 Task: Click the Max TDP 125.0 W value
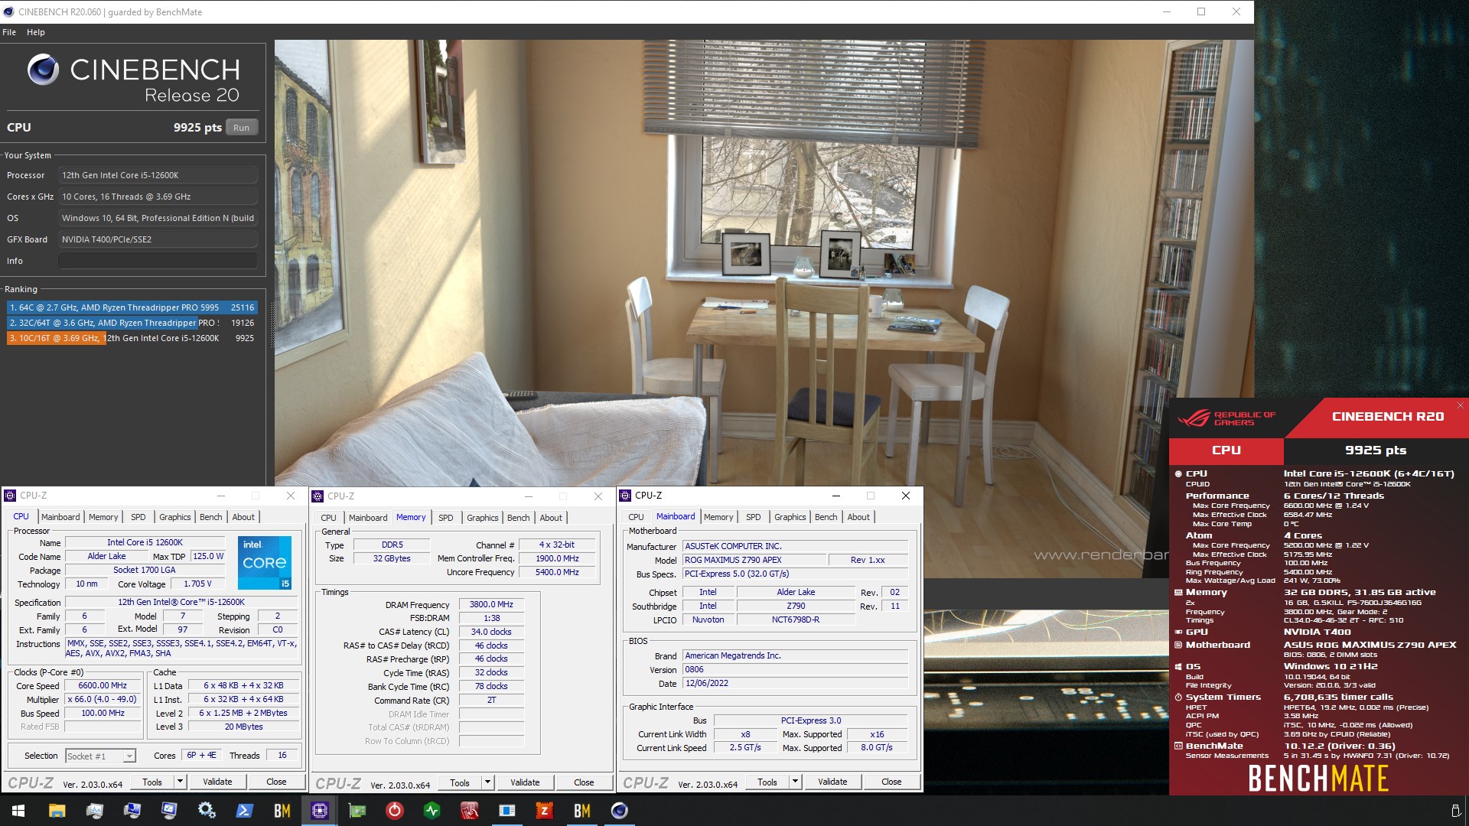click(x=208, y=556)
